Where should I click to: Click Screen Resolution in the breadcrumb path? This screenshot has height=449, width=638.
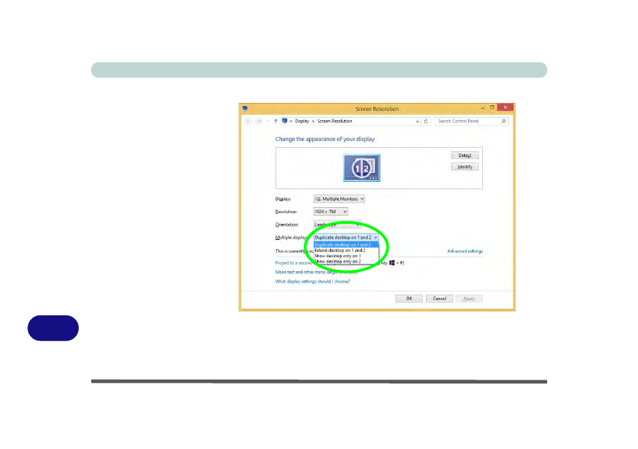pos(334,121)
